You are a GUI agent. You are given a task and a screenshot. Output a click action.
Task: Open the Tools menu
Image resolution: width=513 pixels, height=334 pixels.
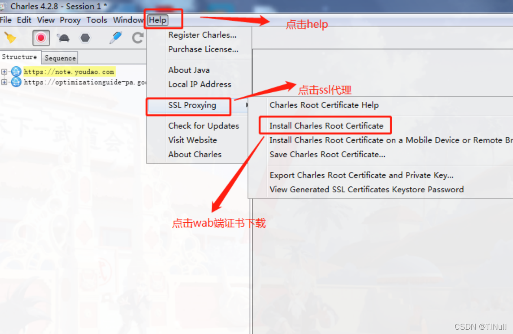point(97,20)
